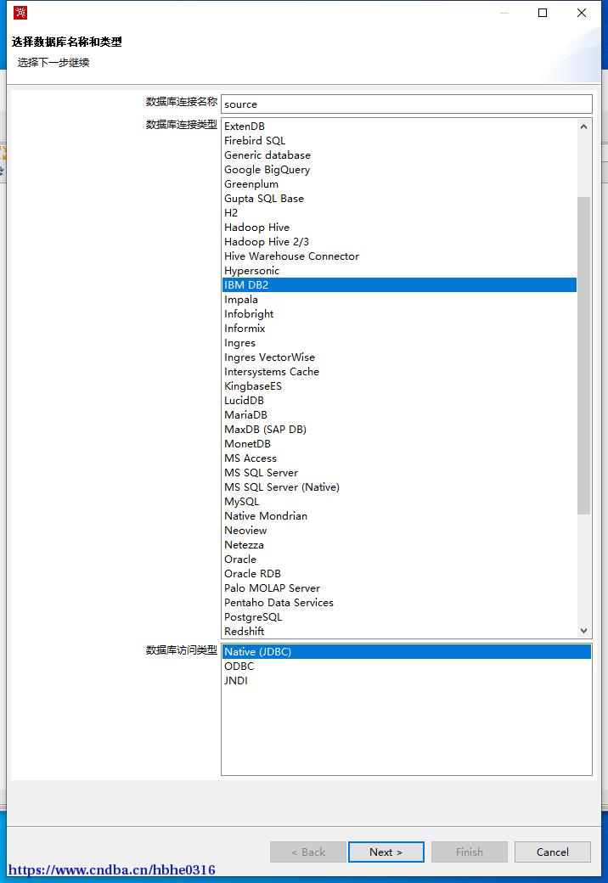This screenshot has width=608, height=883.
Task: Select Gupta SQL Base
Action: [400, 198]
